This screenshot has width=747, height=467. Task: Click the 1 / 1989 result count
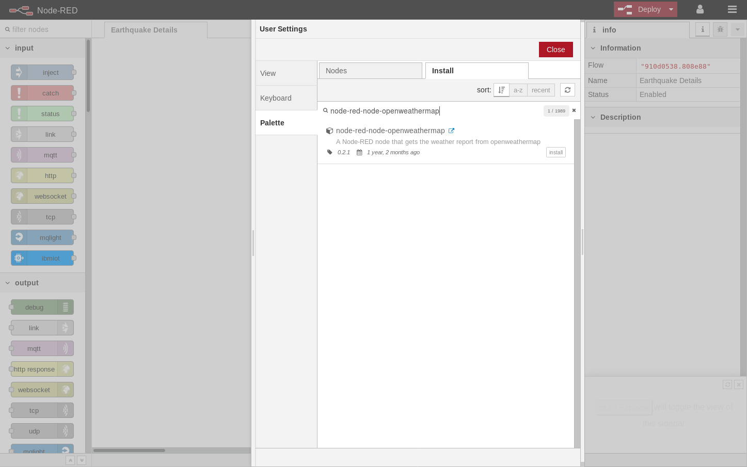[x=557, y=111]
